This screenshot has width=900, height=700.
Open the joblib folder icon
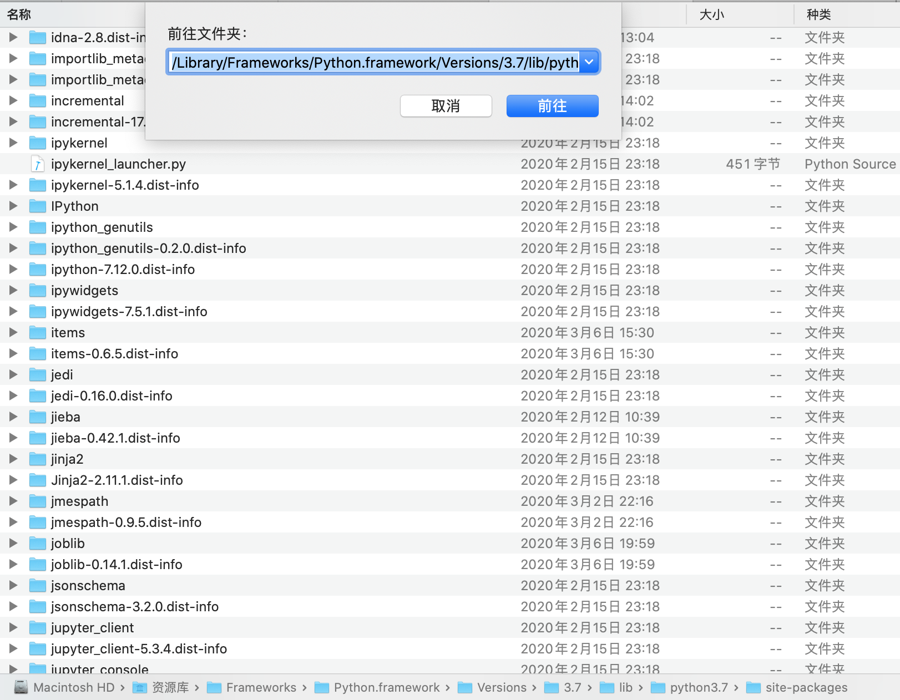click(37, 543)
